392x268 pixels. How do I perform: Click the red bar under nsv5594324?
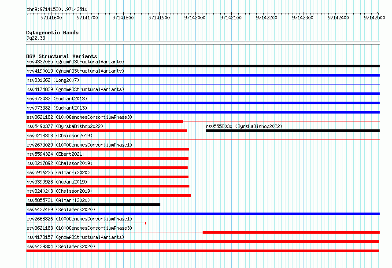pyautogui.click(x=107, y=158)
